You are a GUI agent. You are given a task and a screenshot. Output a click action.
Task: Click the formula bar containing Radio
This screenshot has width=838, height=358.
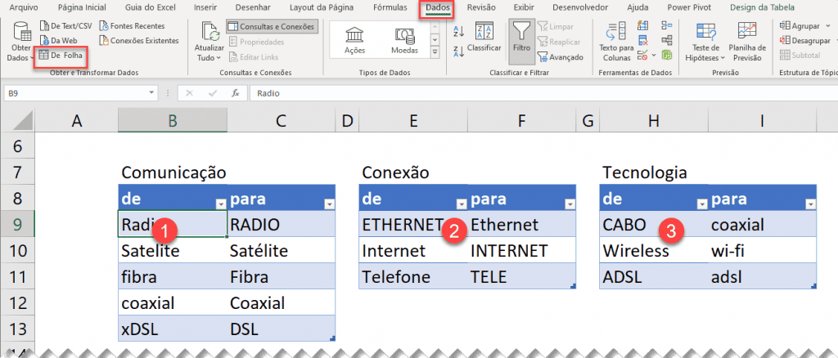(543, 93)
